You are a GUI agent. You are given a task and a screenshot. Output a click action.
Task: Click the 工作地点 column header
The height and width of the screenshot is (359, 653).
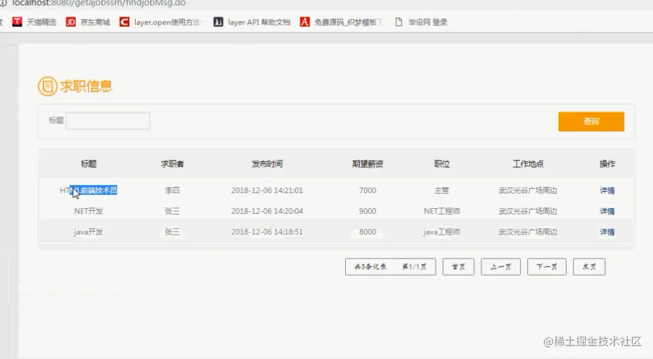point(528,164)
